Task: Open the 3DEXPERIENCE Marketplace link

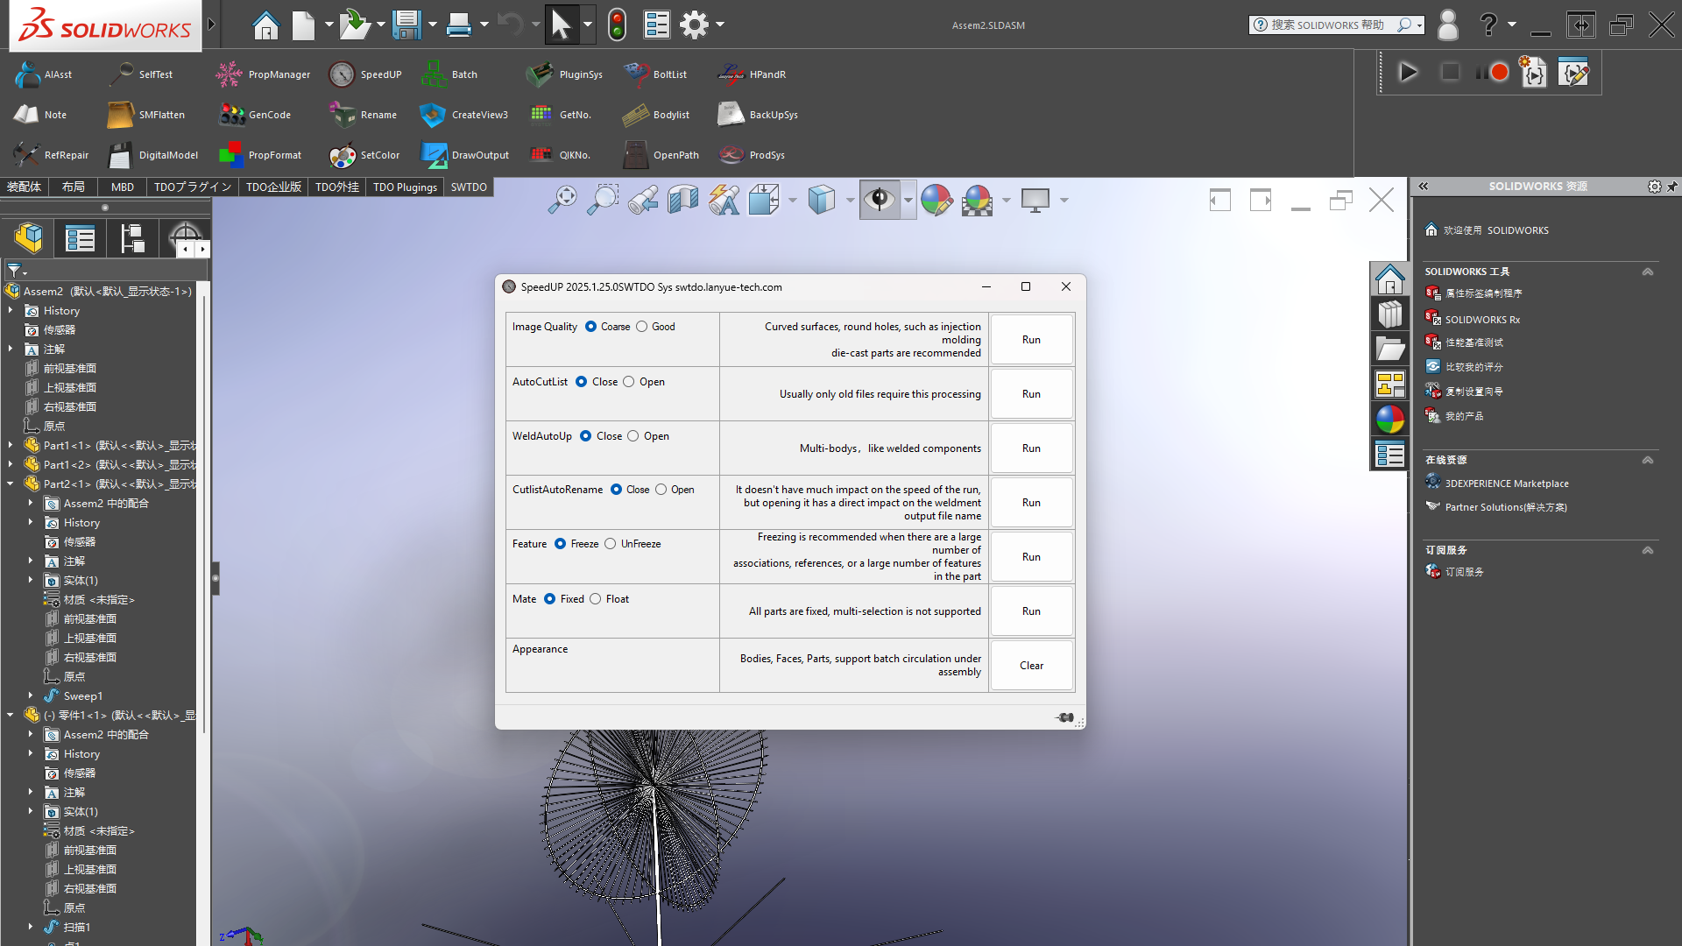Action: 1506,484
